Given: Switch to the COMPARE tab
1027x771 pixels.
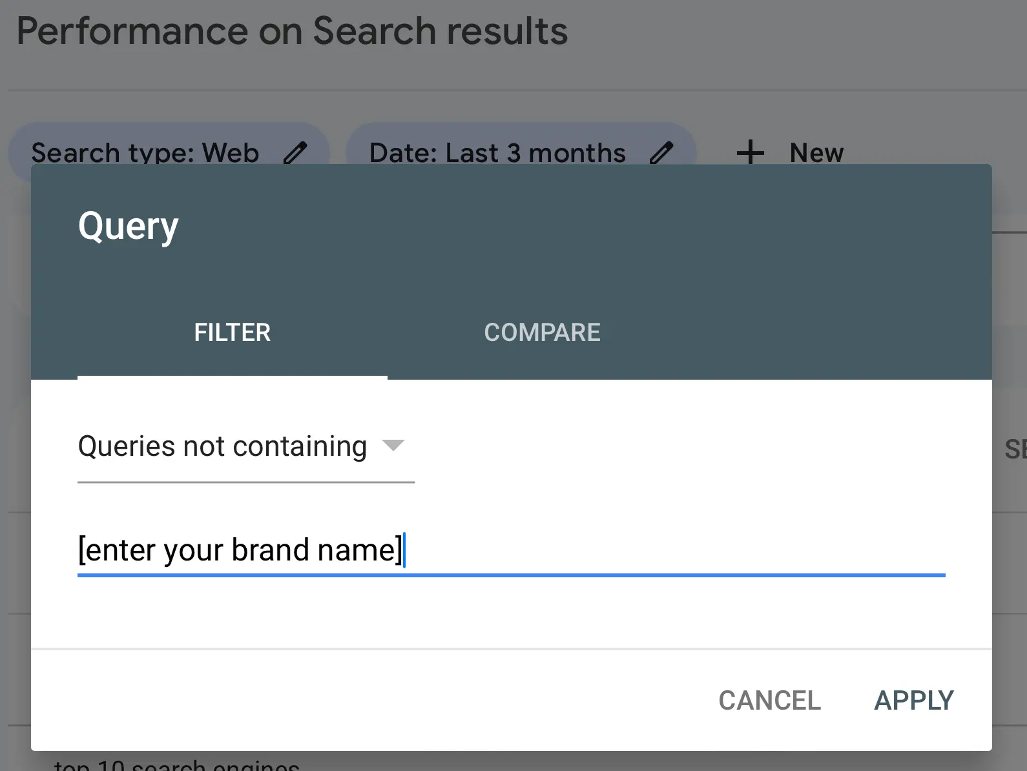Looking at the screenshot, I should pos(542,333).
